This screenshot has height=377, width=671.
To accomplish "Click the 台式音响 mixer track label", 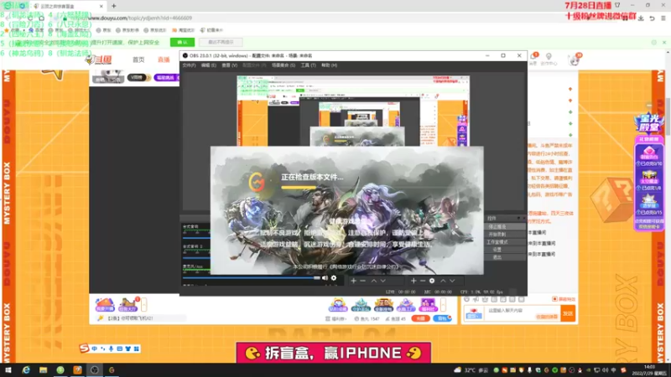I will (x=191, y=226).
